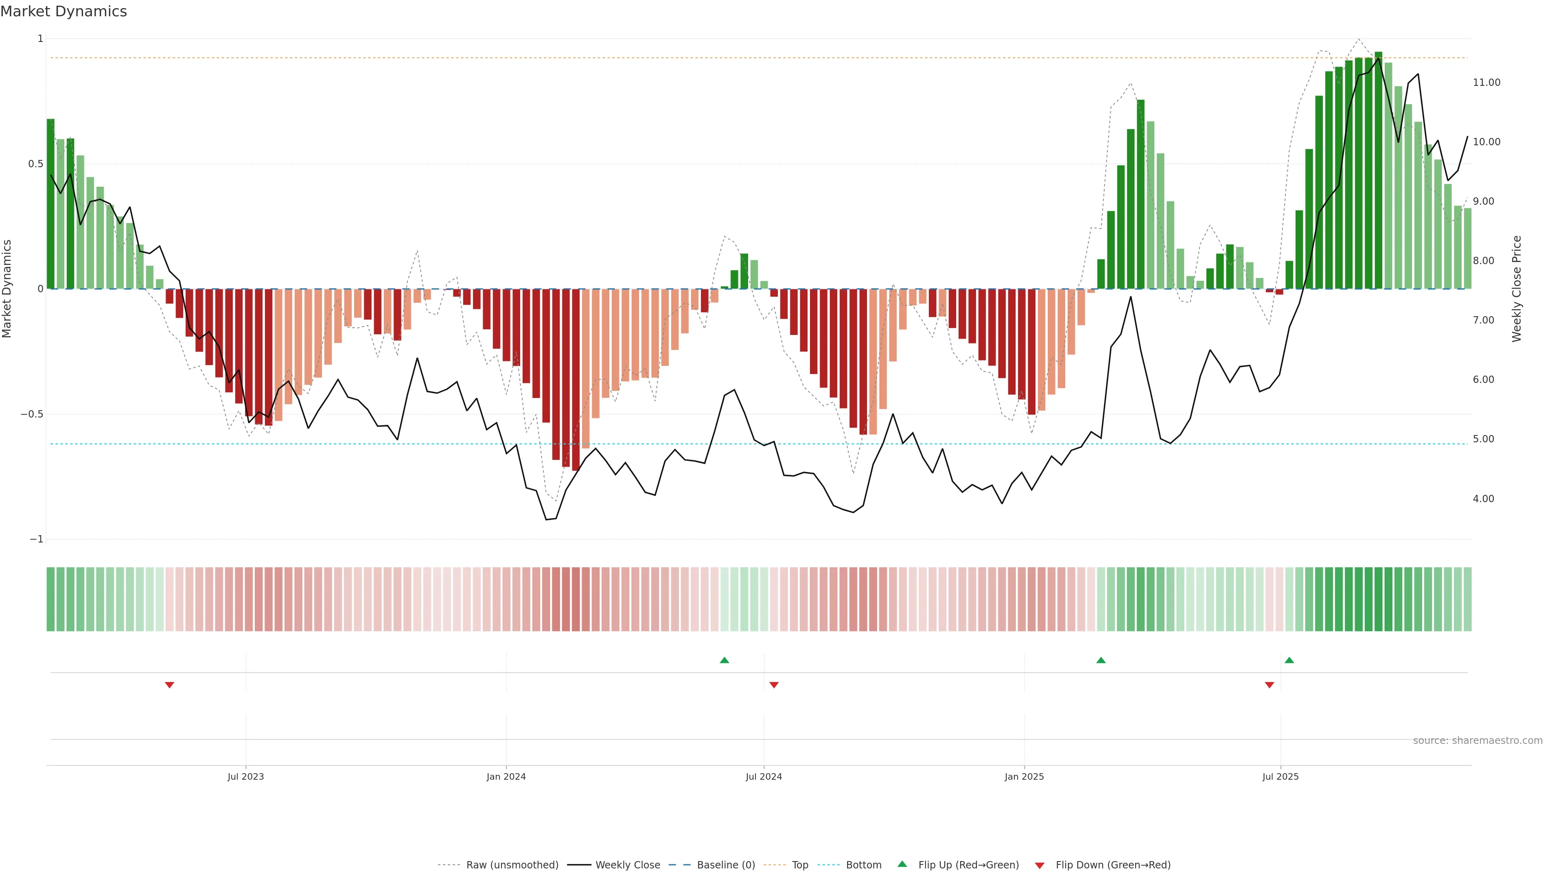Click the leftmost green heatmap strip cell
This screenshot has height=879, width=1563.
coord(50,599)
